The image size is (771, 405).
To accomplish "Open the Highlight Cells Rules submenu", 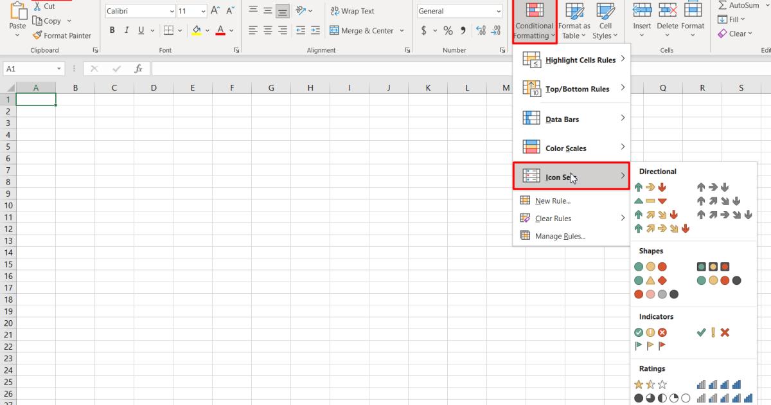I will point(572,59).
